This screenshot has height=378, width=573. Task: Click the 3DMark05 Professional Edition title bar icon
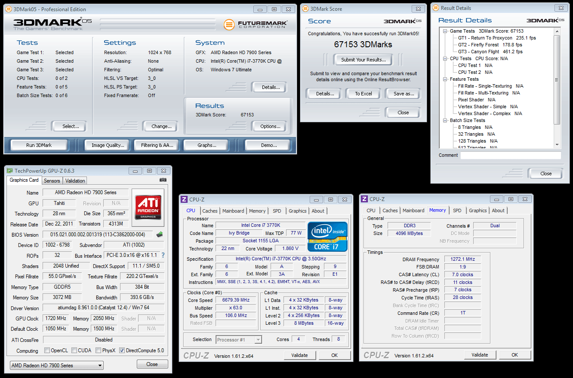tap(8, 9)
